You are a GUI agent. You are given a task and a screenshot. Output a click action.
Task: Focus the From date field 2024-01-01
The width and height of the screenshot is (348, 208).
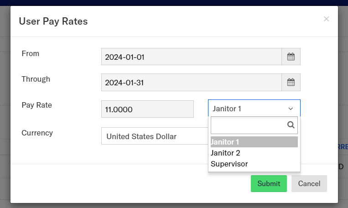point(191,57)
